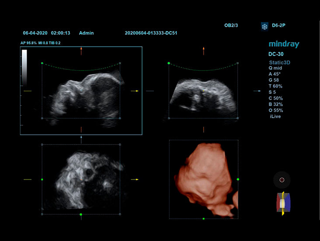Click green corner handle of top-right ROI curve

[169, 63]
